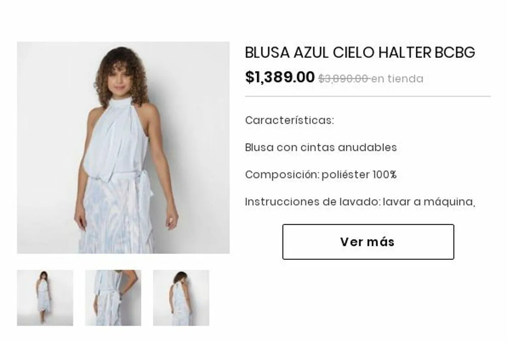Click the "Instrucciones de lavado" line
507x342 pixels.
pyautogui.click(x=360, y=202)
